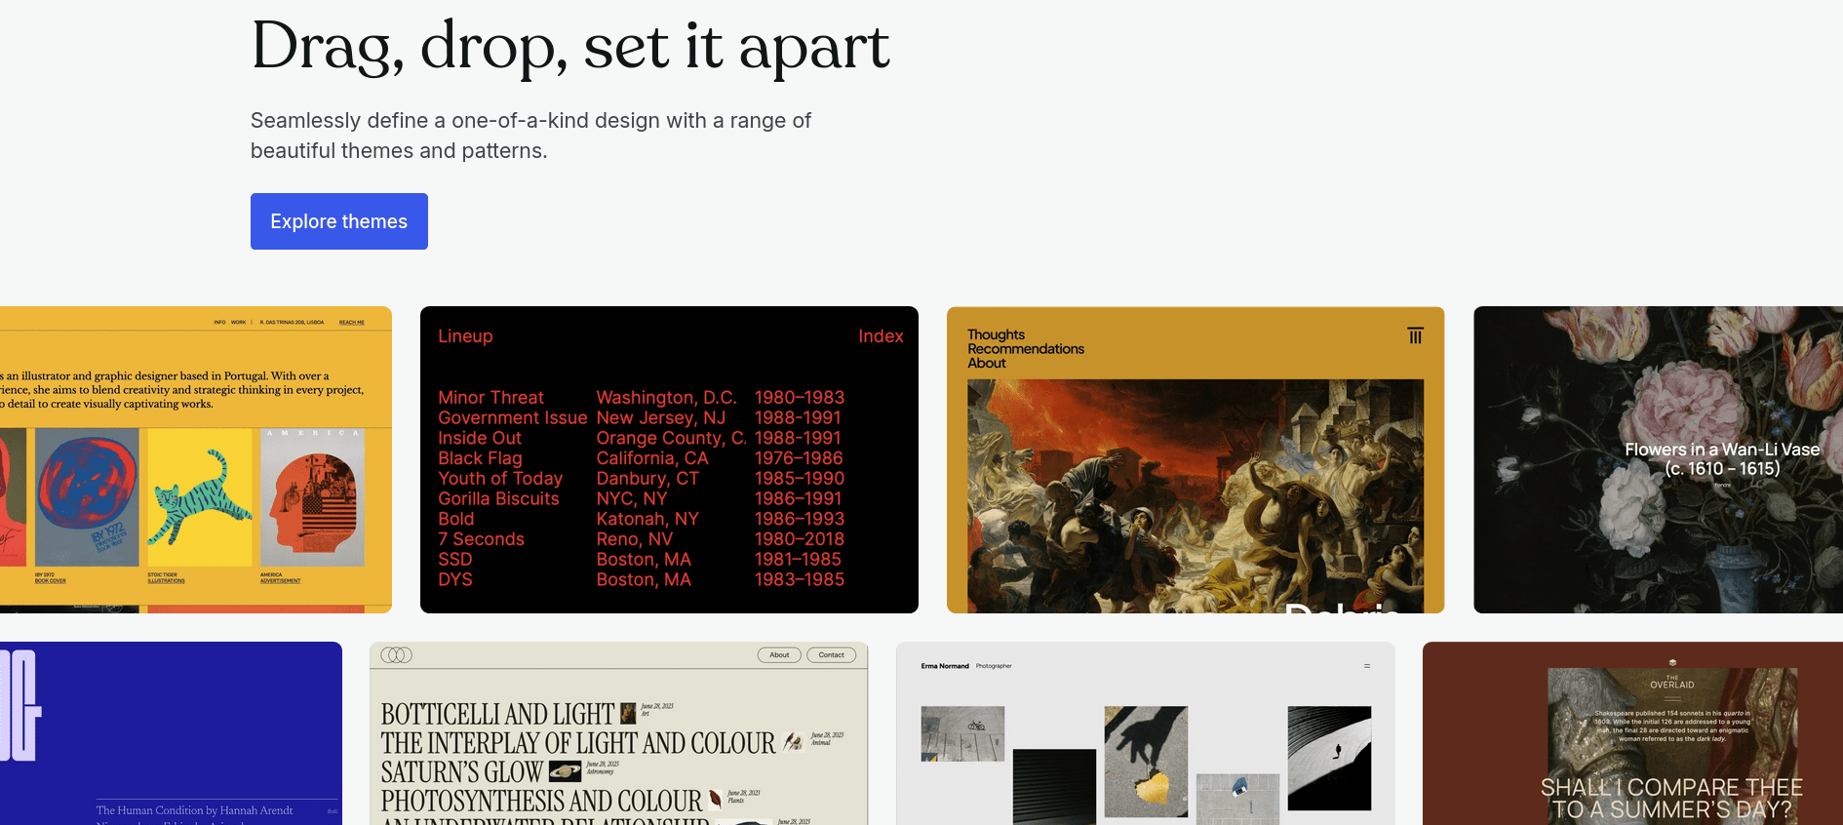Click the small cube logo above The Overlaid

pyautogui.click(x=1672, y=663)
